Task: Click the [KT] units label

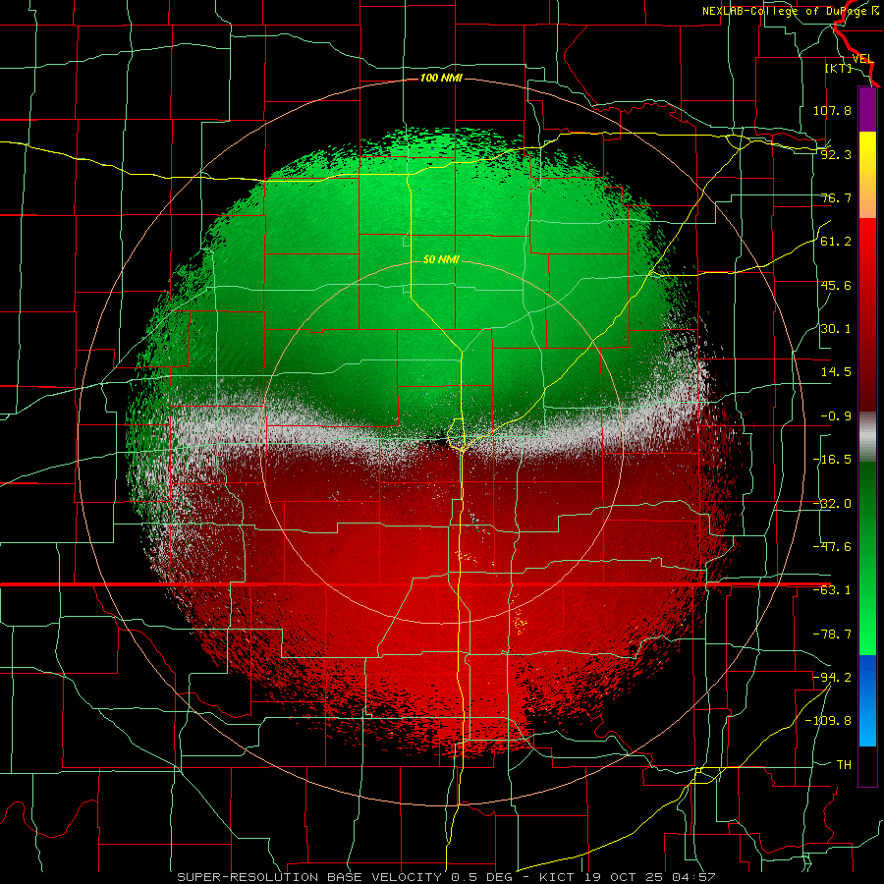Action: coord(839,68)
